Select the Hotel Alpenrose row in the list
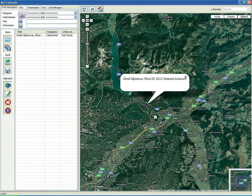The image size is (252, 196). tap(46, 35)
